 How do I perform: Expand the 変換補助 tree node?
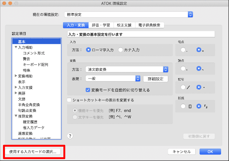[x=16, y=76]
